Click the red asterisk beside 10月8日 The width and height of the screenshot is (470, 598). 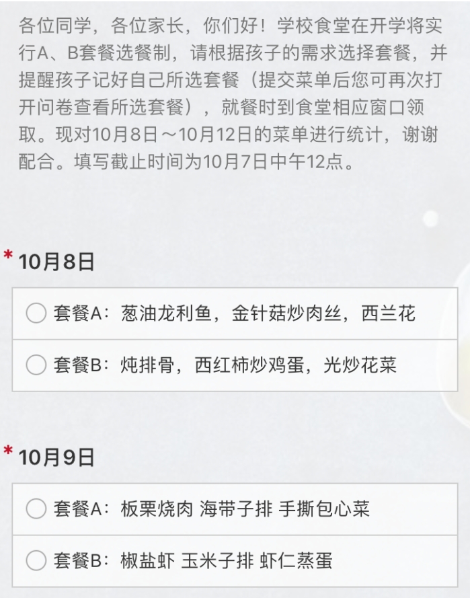(8, 255)
